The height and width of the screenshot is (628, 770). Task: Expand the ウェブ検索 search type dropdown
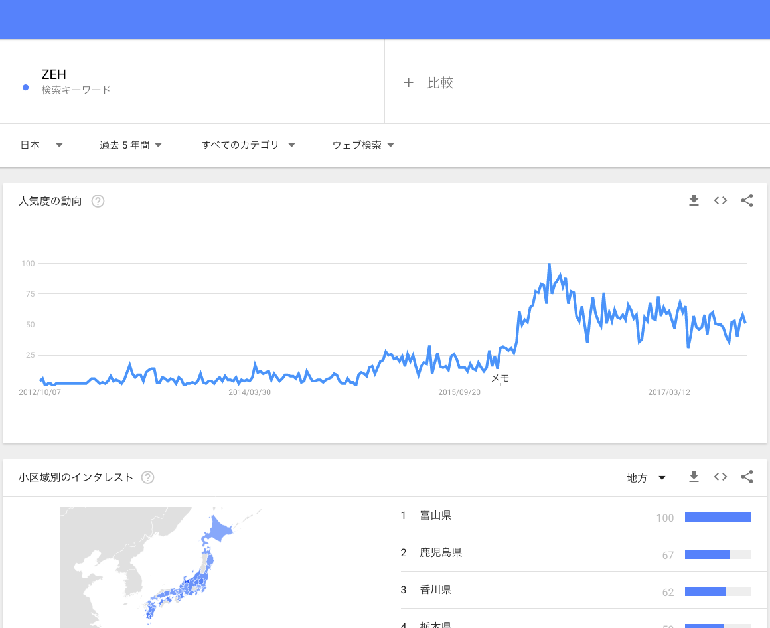point(363,145)
